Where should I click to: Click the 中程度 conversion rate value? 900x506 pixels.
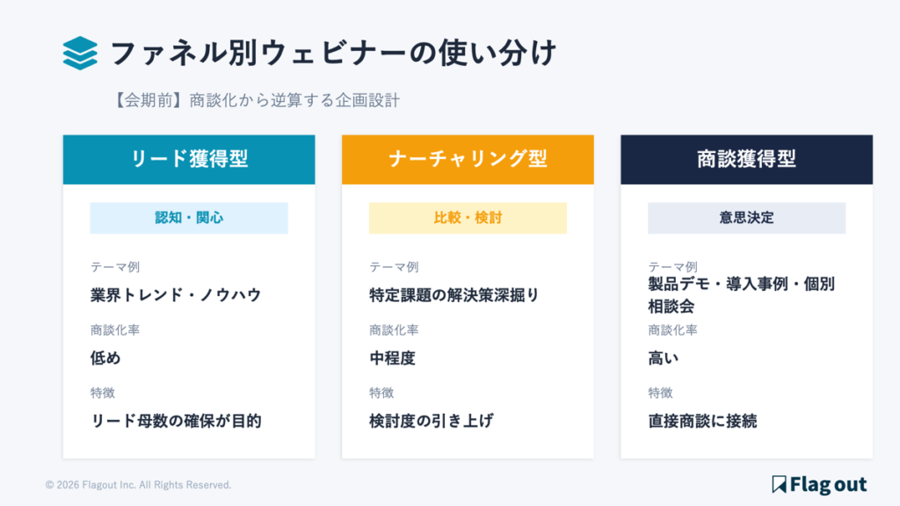(x=392, y=358)
